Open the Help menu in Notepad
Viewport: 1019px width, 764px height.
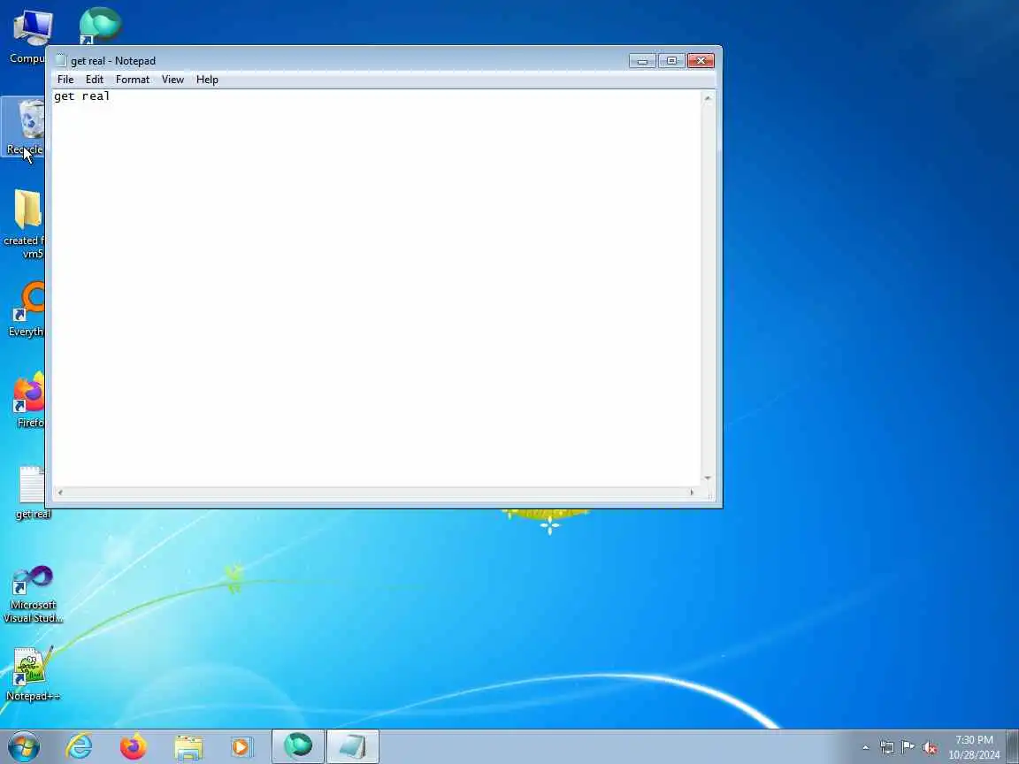(207, 80)
